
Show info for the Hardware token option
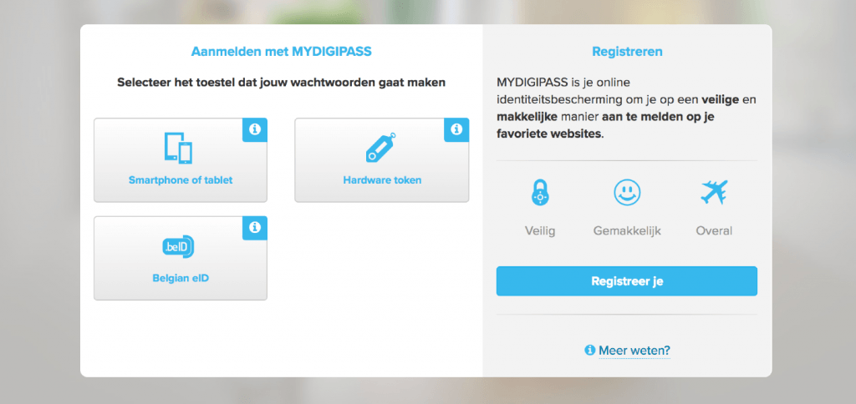(x=456, y=129)
